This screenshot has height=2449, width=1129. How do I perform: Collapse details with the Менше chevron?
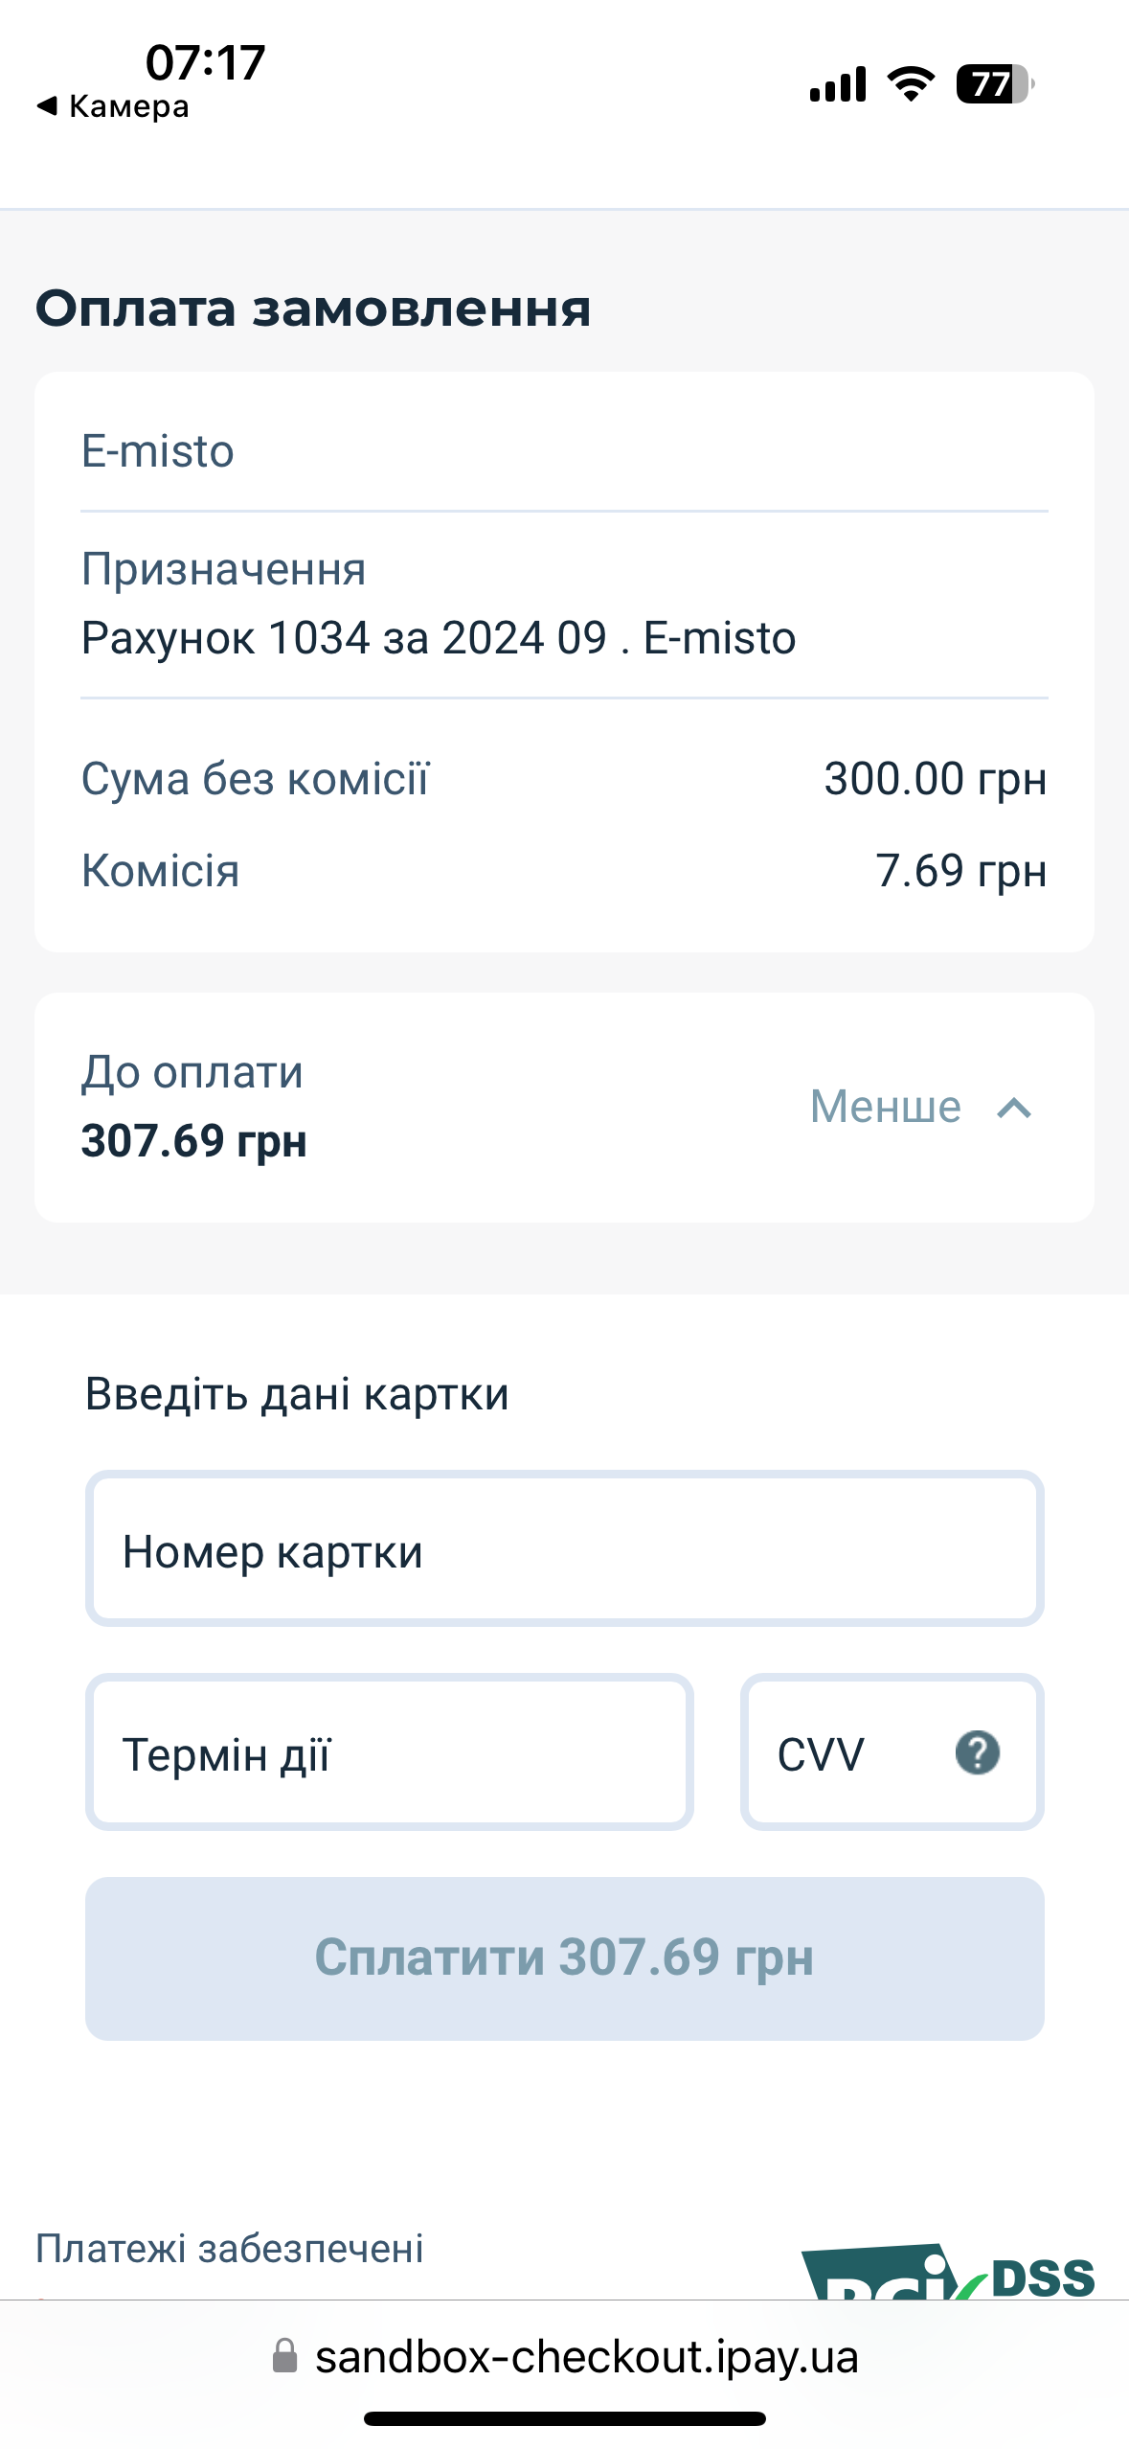coord(1014,1109)
